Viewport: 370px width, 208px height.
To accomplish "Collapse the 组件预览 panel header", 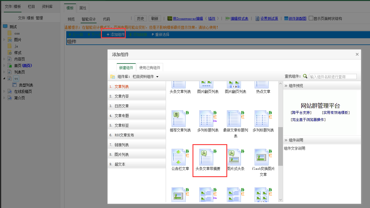I will (322, 86).
